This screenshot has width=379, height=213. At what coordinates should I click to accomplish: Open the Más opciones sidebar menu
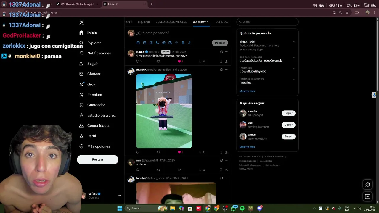click(95, 146)
